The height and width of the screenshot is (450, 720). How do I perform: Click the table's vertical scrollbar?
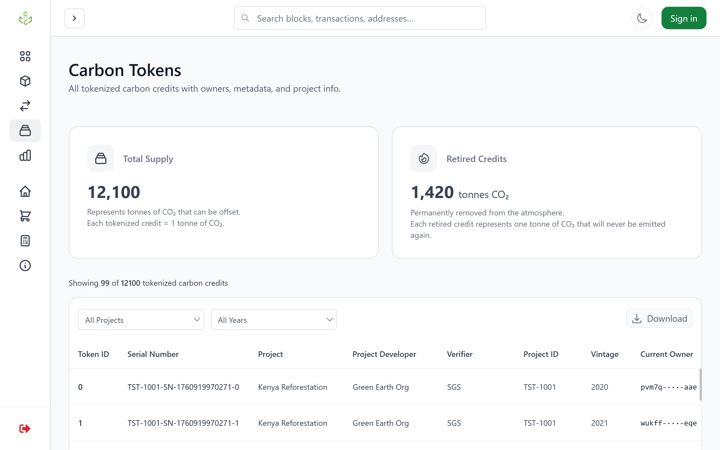point(700,384)
